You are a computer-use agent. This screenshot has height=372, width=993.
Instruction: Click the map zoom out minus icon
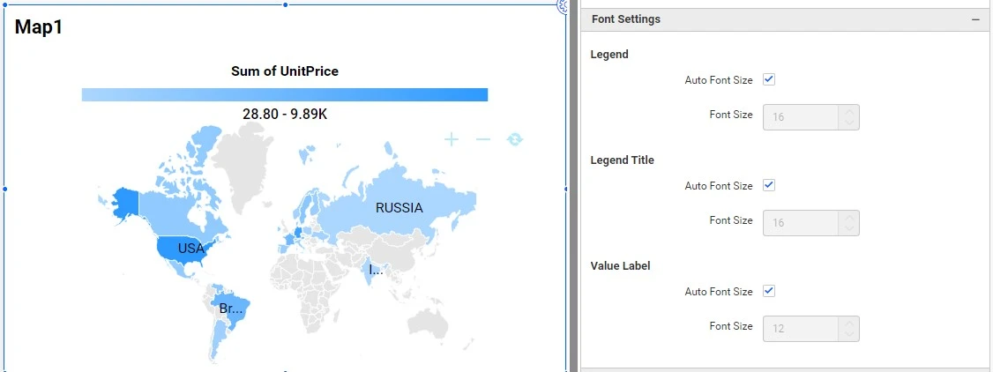click(x=482, y=139)
